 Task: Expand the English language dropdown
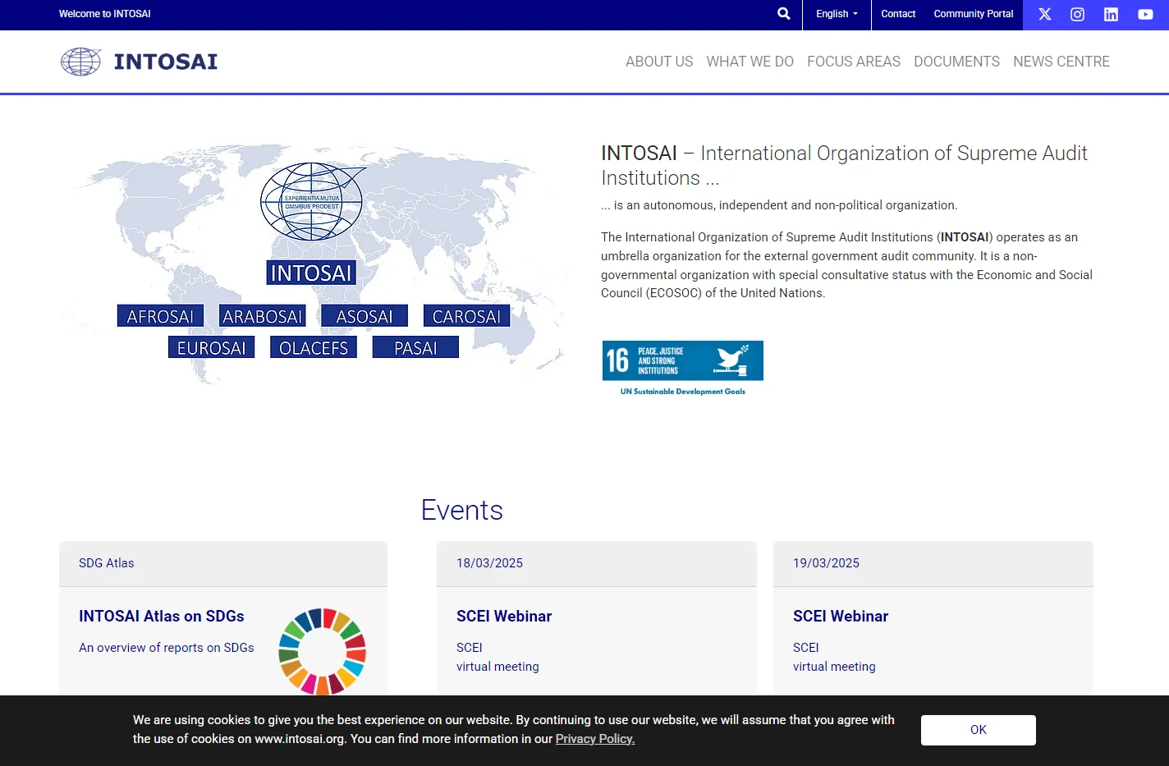(837, 14)
